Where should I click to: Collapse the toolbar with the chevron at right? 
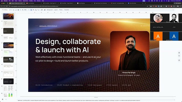point(173,10)
